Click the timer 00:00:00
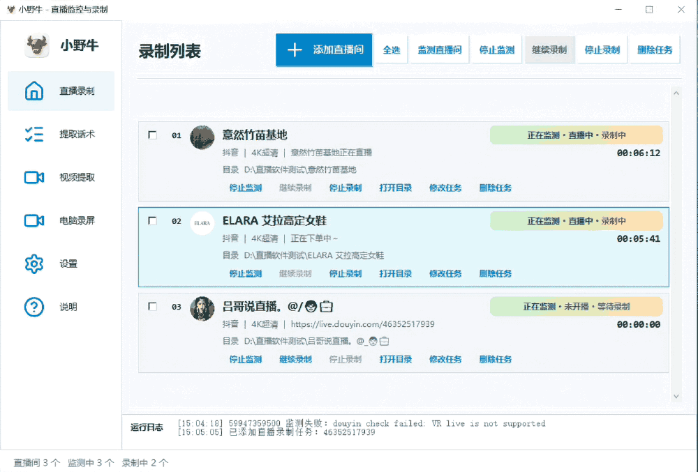This screenshot has width=698, height=472. [639, 325]
